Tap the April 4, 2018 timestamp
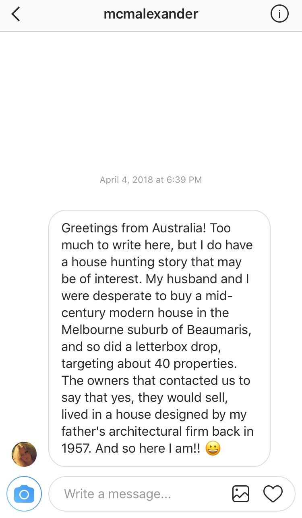The height and width of the screenshot is (518, 302). coord(151,180)
